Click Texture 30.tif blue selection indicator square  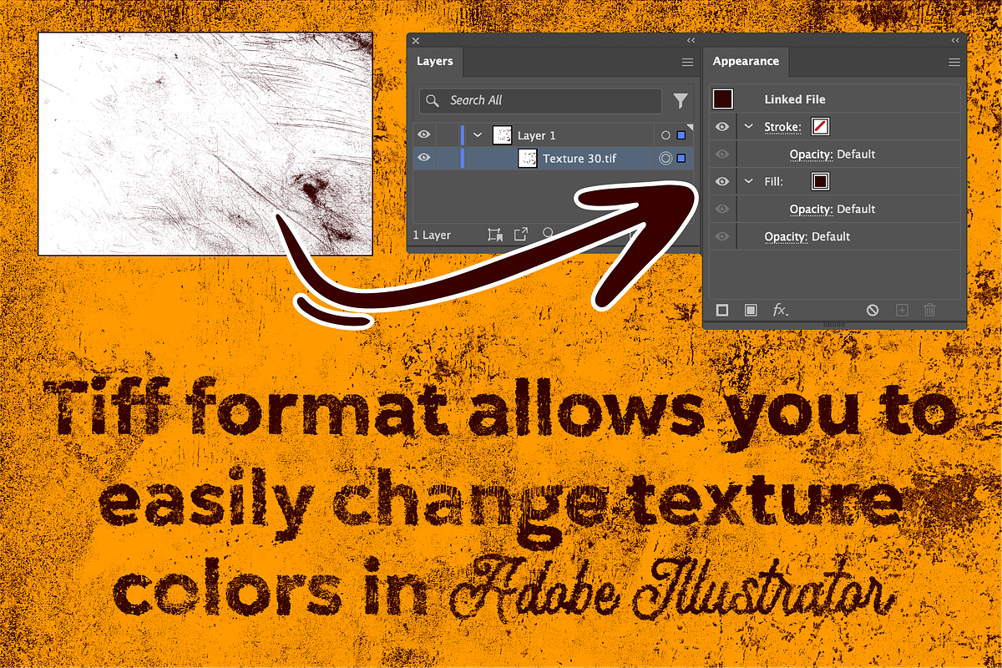tap(681, 158)
